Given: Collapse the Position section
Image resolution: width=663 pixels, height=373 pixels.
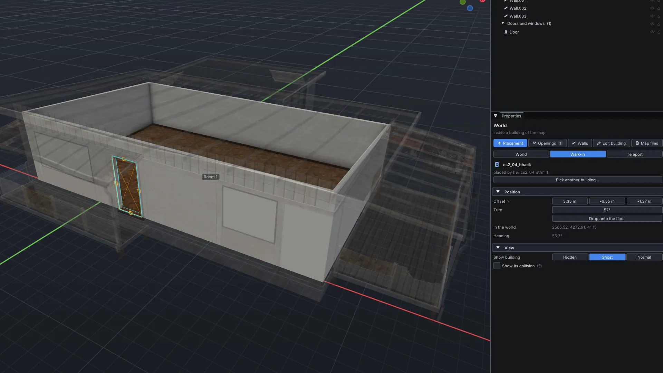Looking at the screenshot, I should point(498,192).
